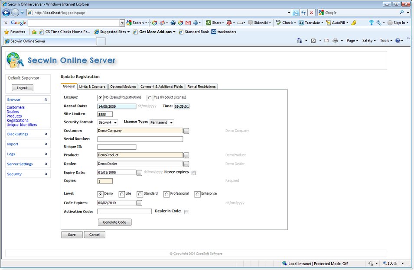The width and height of the screenshot is (414, 270).
Task: Click the Favorites star icon
Action: point(7,32)
